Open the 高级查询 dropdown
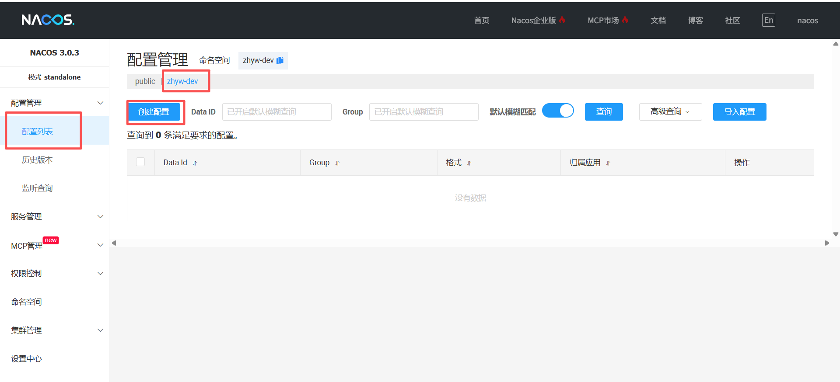Screen dimensions: 840x382 (x=670, y=112)
